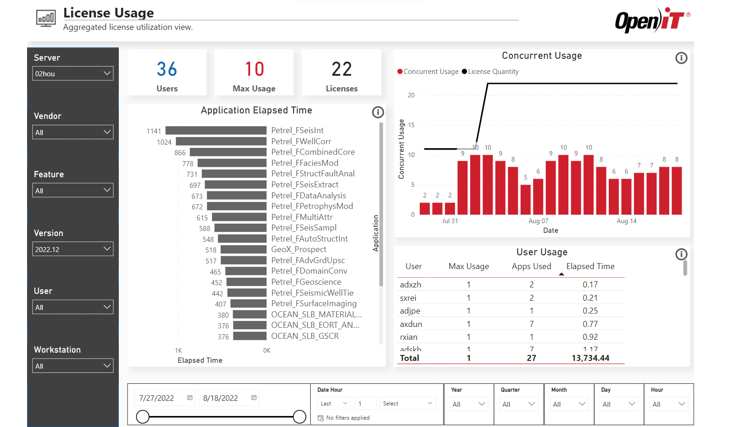Screen dimensions: 739x427
Task: Sort table by the Apps Used column header
Action: click(531, 266)
